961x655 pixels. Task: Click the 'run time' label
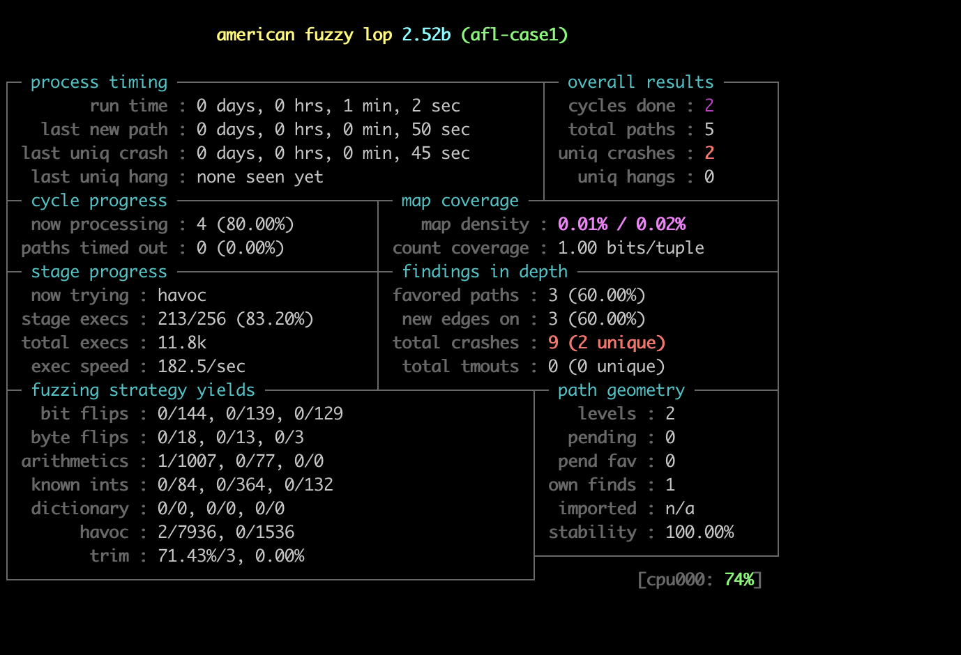coord(128,106)
